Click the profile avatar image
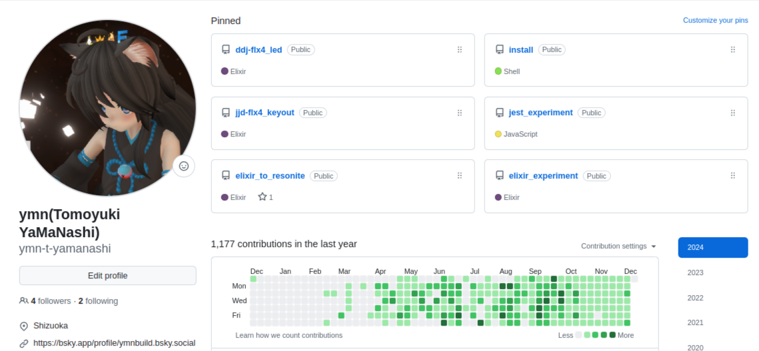Viewport: 759px width, 351px height. point(107,108)
